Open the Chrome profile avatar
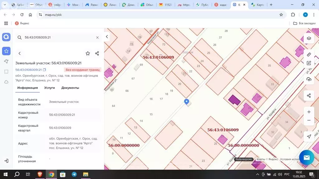Screen dimensions: 319x179 point(305,15)
